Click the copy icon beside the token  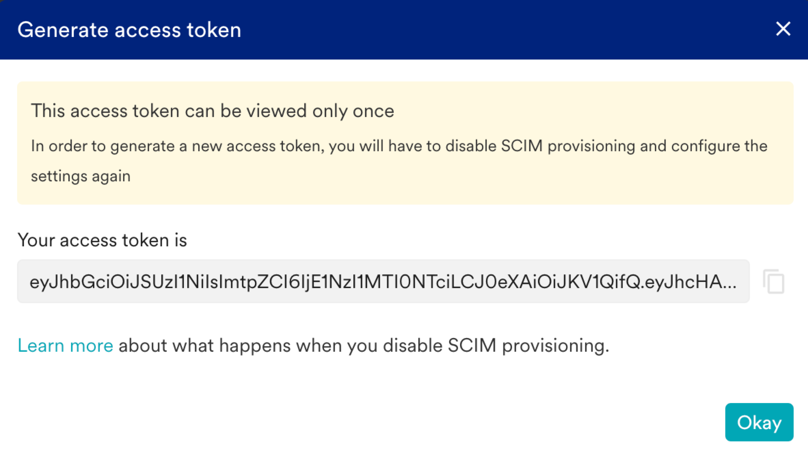coord(773,281)
